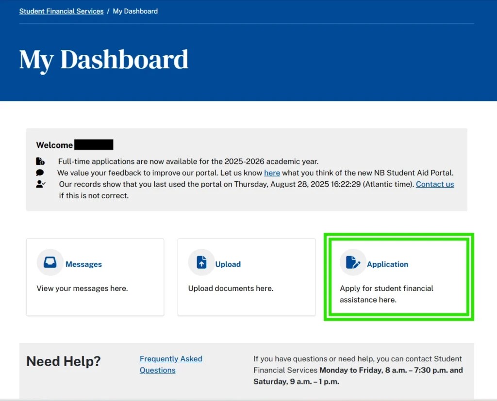Open the Messages card
497x401 pixels.
click(x=95, y=276)
